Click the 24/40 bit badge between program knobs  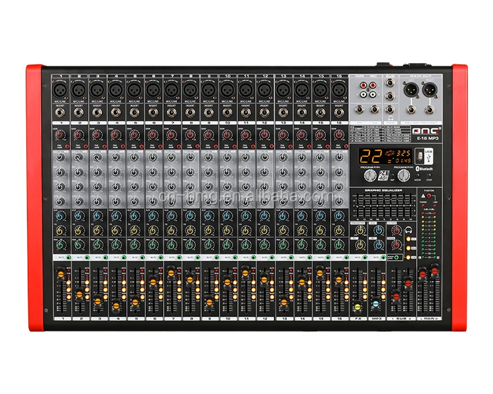tap(384, 175)
